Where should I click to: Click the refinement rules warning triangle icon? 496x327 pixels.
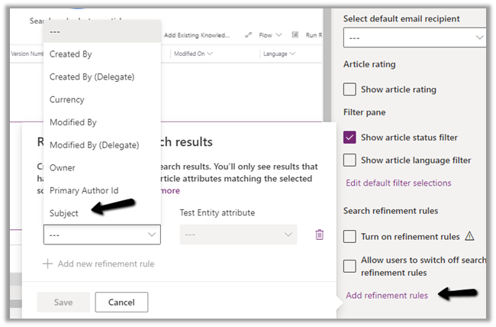point(470,237)
